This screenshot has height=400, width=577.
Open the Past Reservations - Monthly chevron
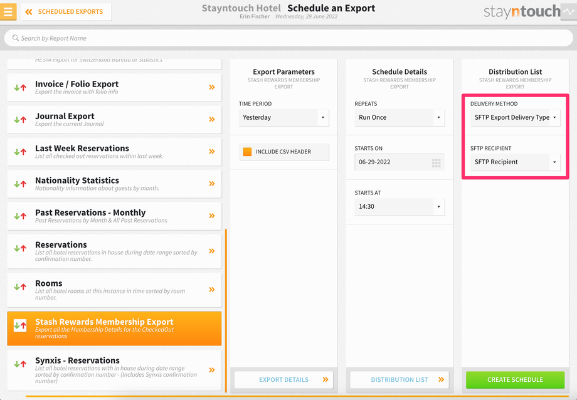212,216
